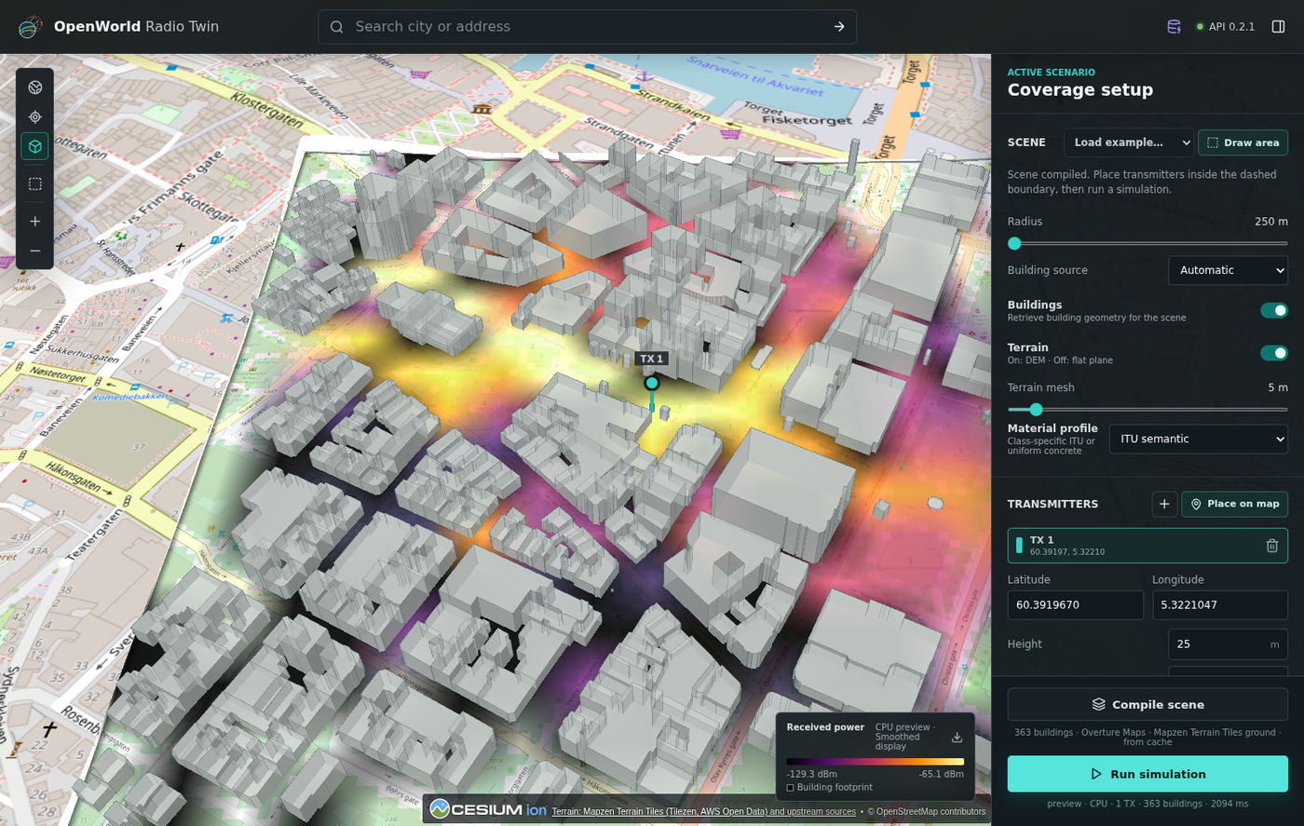The width and height of the screenshot is (1304, 826).
Task: Click the 'Received power' legend title
Action: coord(825,727)
